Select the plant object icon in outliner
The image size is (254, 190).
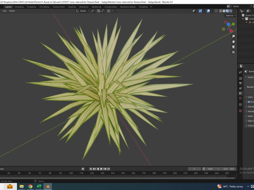coord(250,22)
